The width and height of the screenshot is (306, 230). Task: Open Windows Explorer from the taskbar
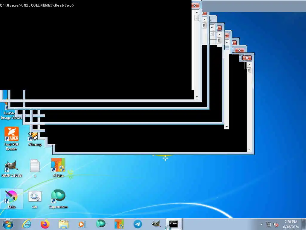coord(64,224)
